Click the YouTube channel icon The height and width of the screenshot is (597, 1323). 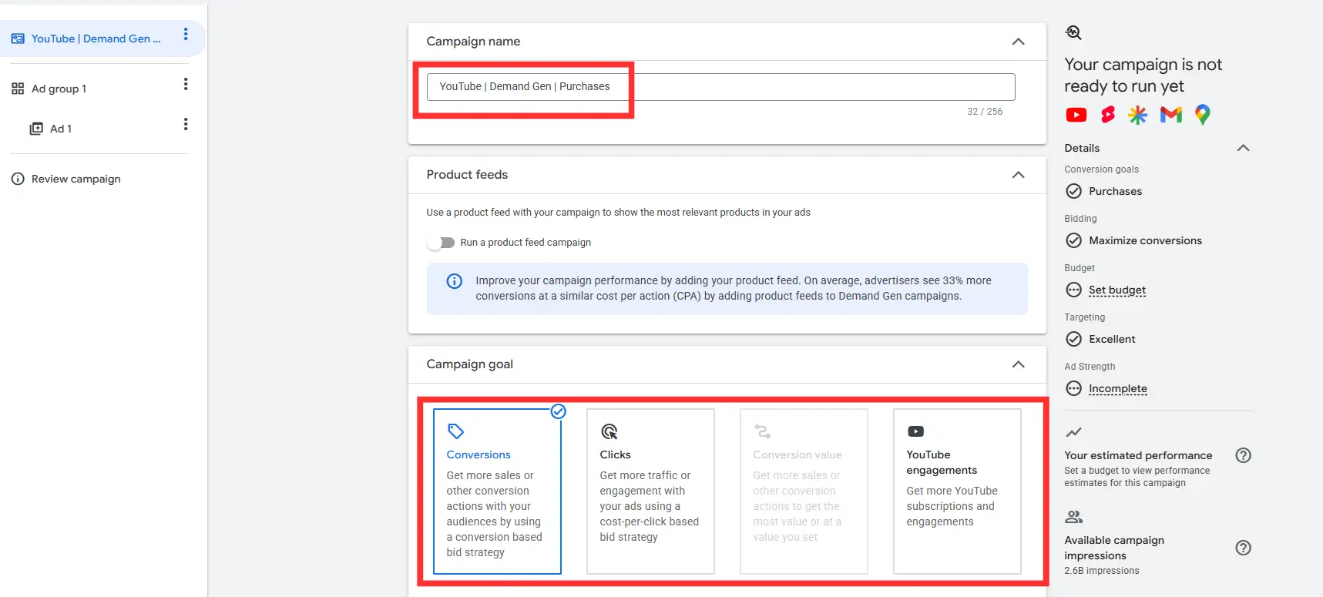1076,115
